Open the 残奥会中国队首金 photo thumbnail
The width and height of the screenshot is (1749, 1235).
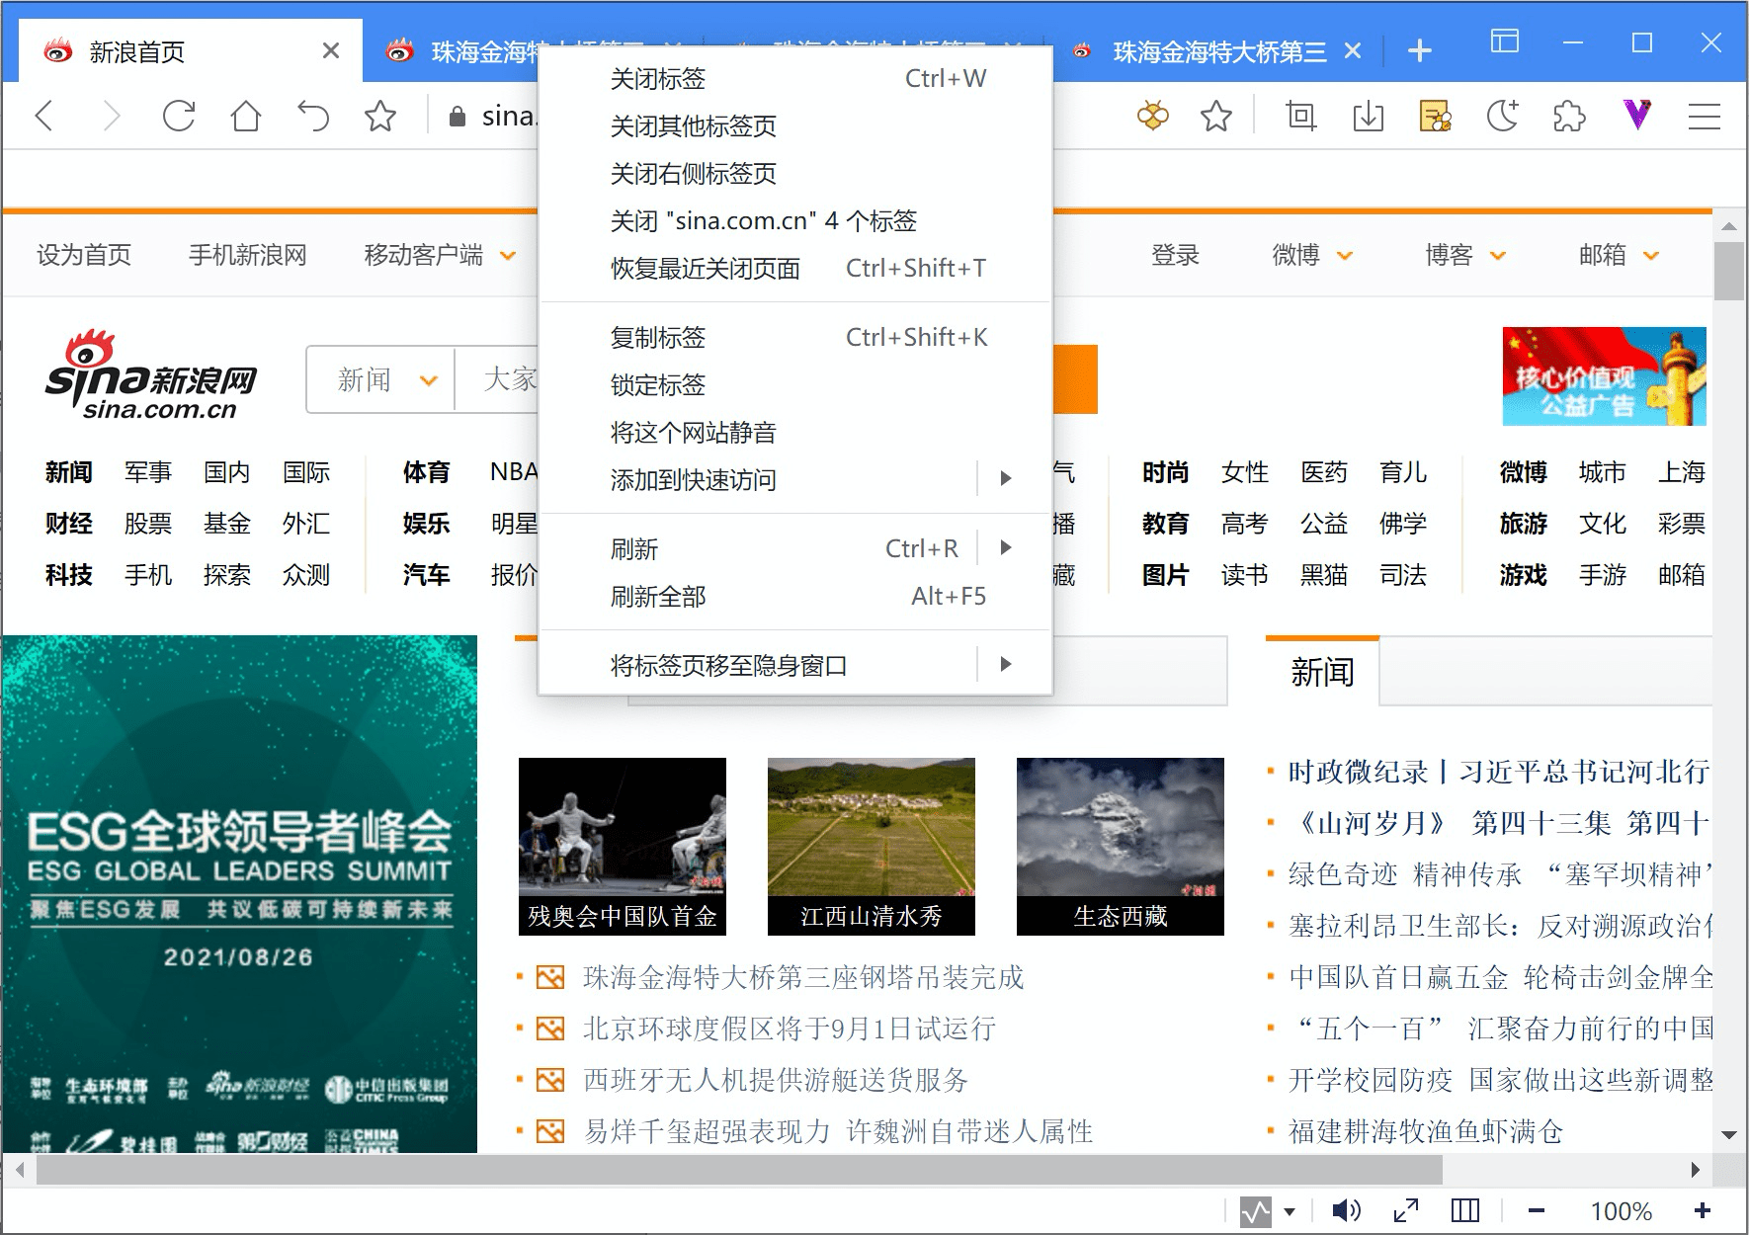tap(623, 846)
